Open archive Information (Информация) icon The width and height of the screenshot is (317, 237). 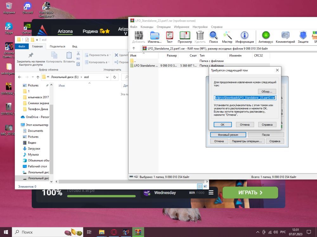(x=244, y=35)
